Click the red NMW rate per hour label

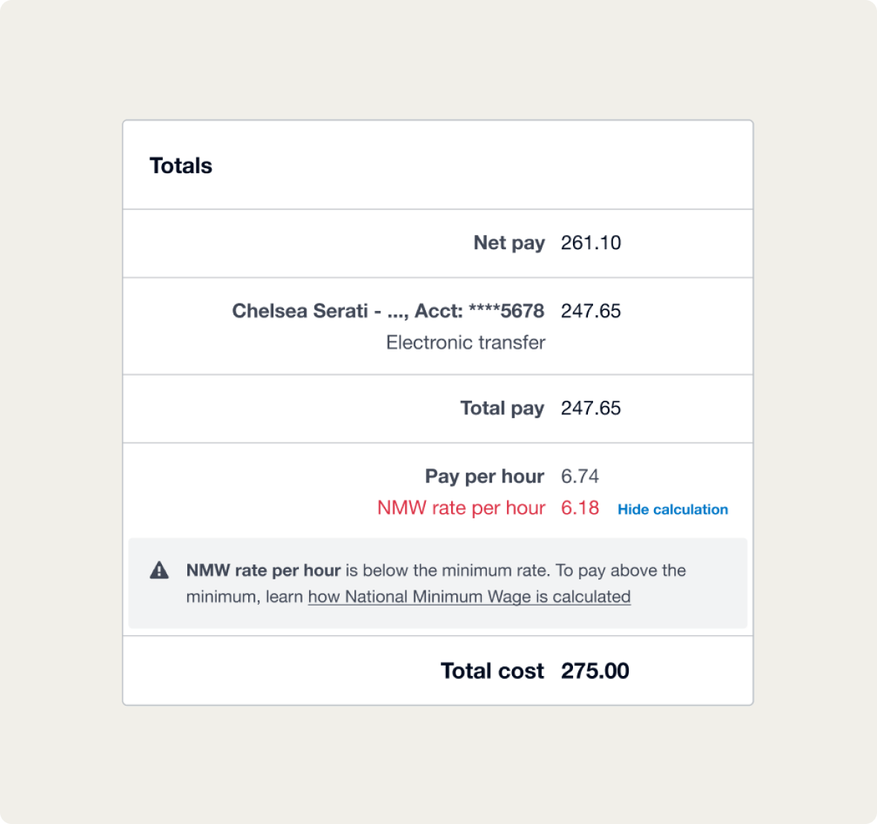461,508
